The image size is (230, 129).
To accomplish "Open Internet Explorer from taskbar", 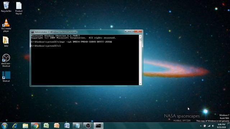I will (x=15, y=126).
